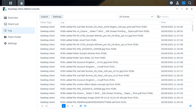The image size is (196, 110).
Task: Go to next page double arrow
Action: point(81,106)
